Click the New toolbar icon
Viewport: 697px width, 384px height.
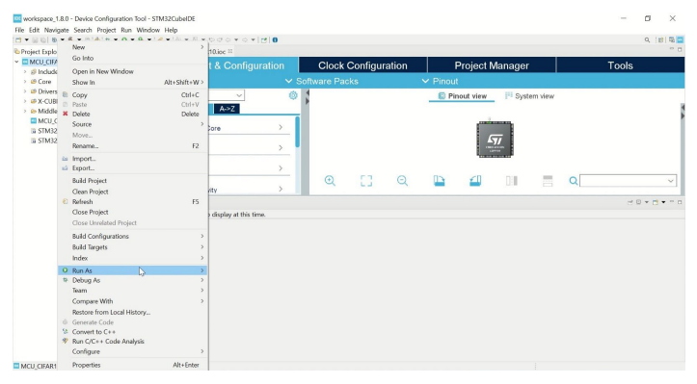(x=18, y=40)
